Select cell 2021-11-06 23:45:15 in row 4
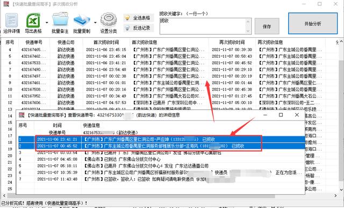344x208 pixels. pyautogui.click(x=106, y=50)
